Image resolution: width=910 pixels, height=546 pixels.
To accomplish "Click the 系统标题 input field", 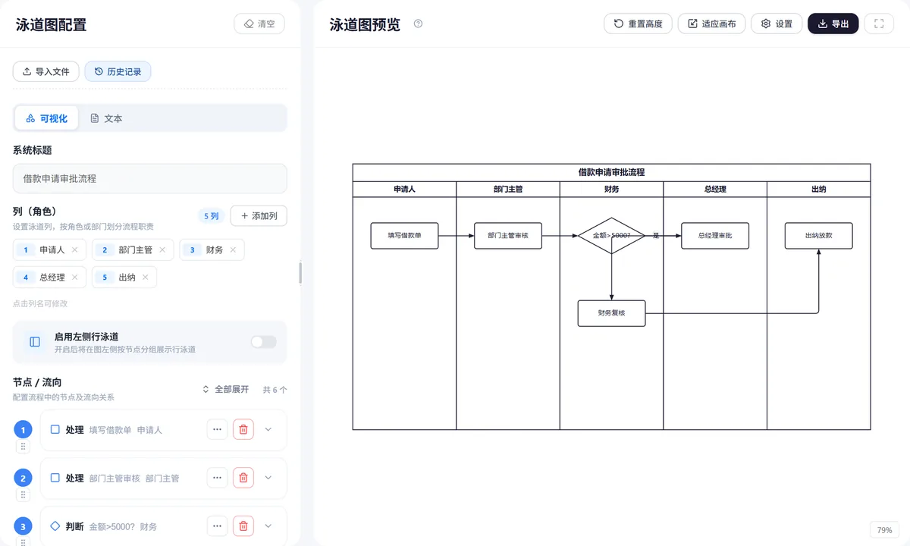I will coord(150,179).
